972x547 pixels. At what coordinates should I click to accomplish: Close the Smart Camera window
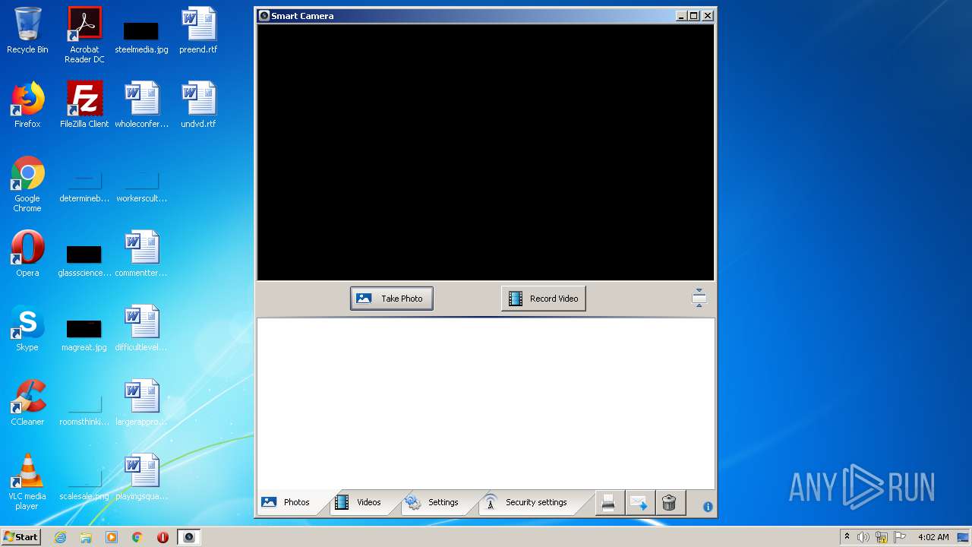[x=708, y=16]
